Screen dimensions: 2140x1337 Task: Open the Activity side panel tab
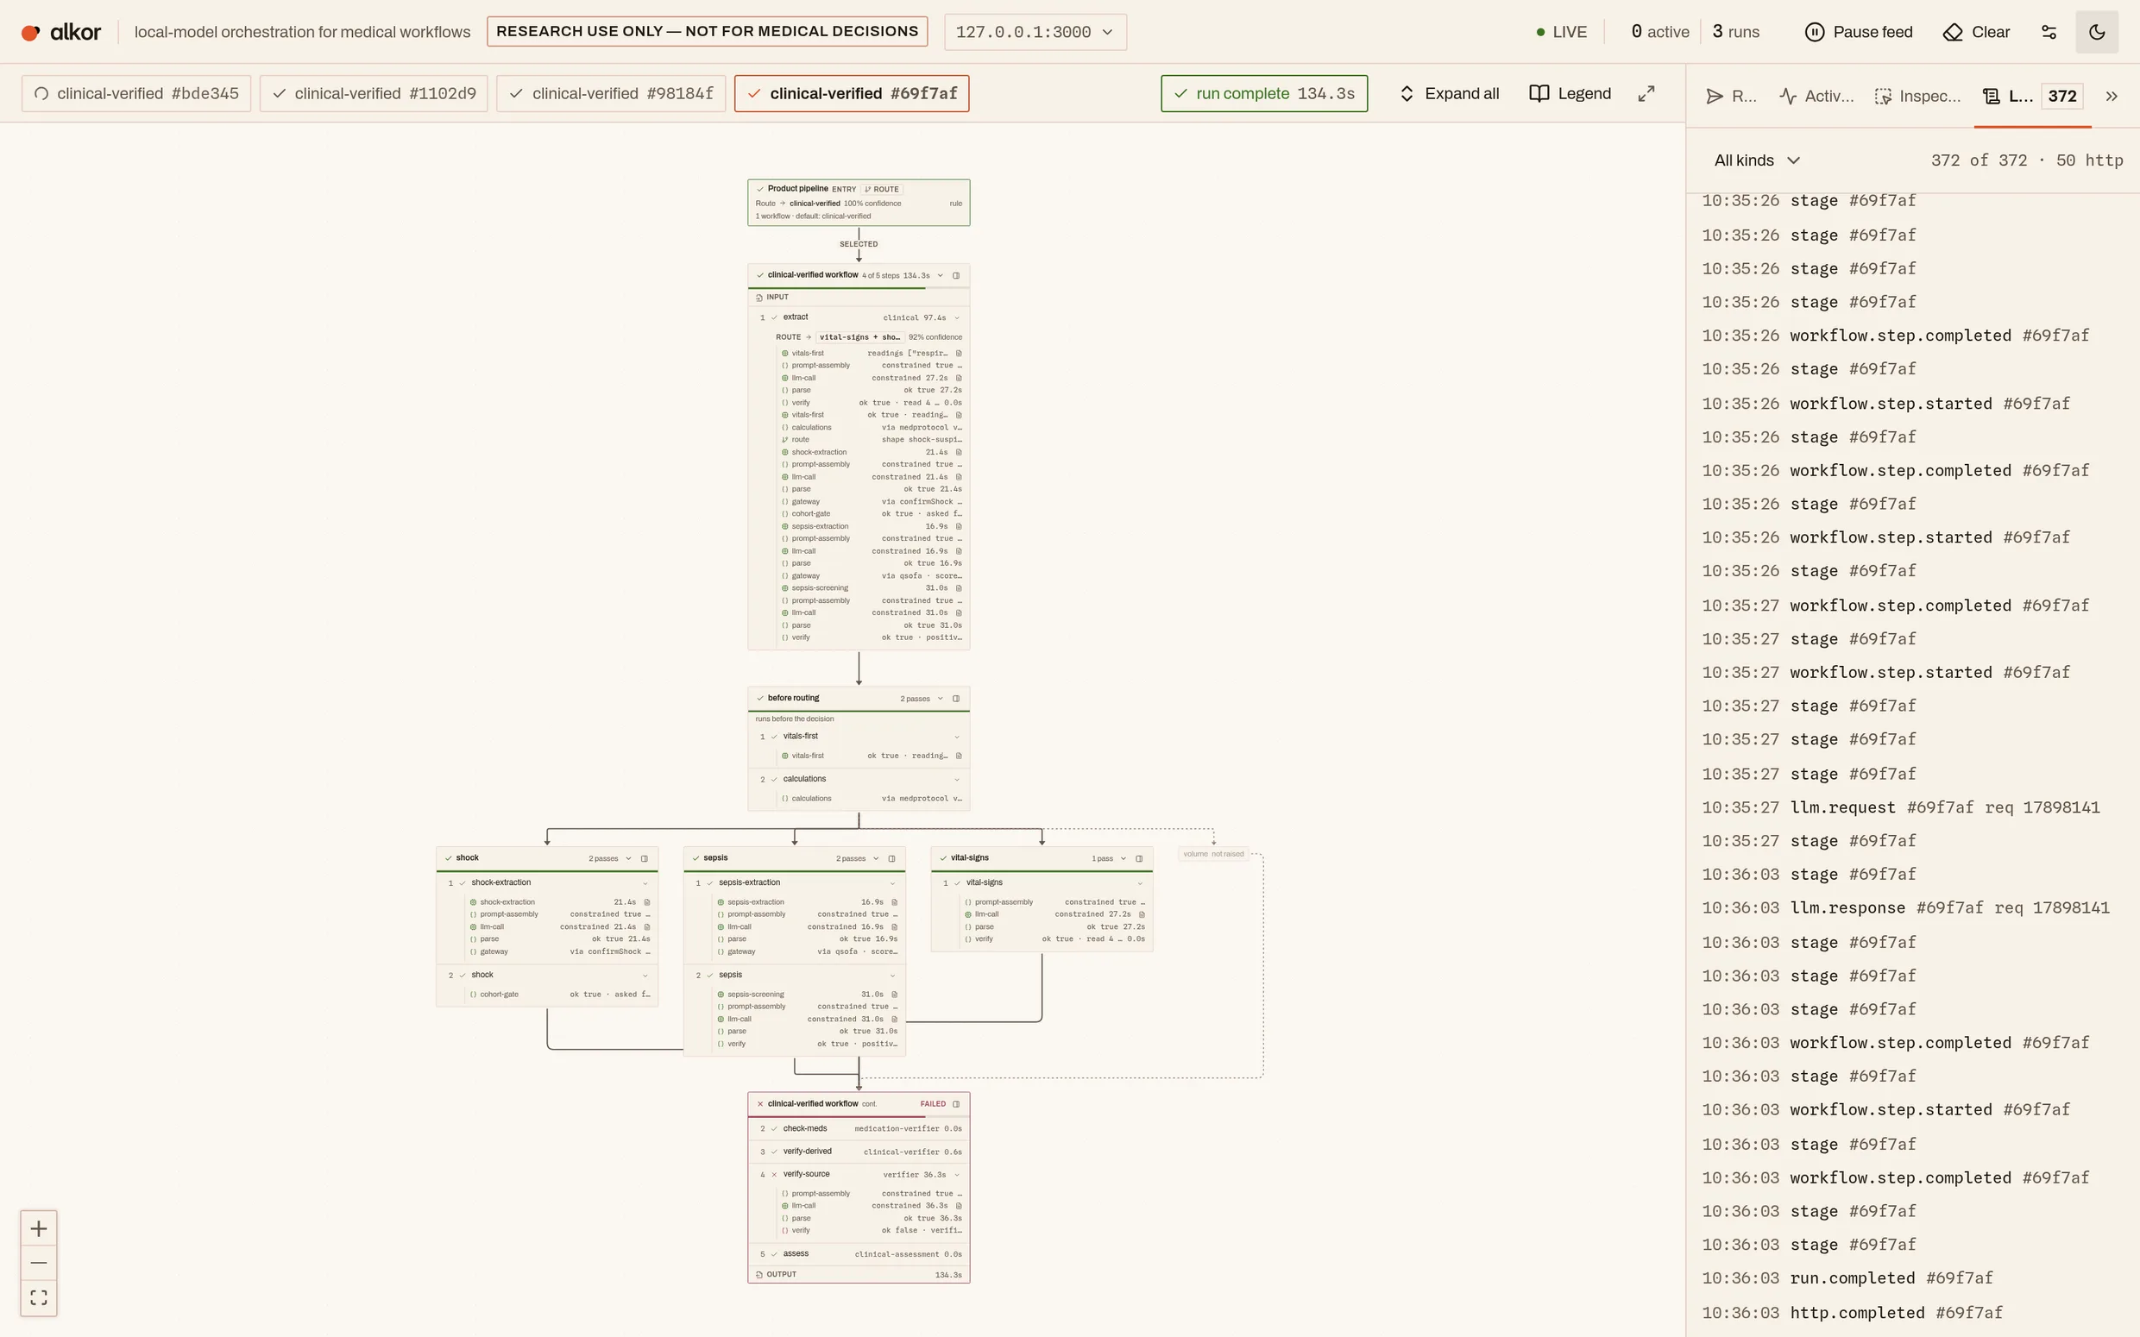[1816, 97]
